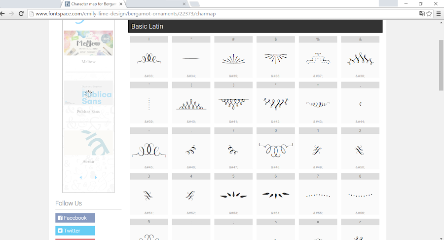Open the Avenir font ad image
444x240 pixels.
tap(88, 143)
